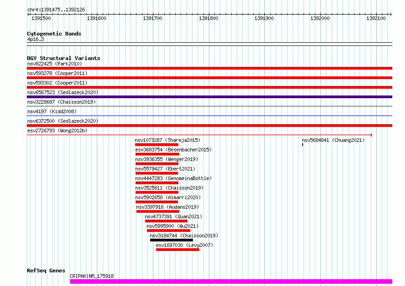Image resolution: width=405 pixels, height=286 pixels.
Task: Click the black nsv3184744 variant bar
Action: click(172, 240)
